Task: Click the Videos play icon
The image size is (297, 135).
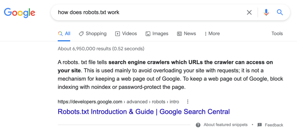Action: pos(117,34)
